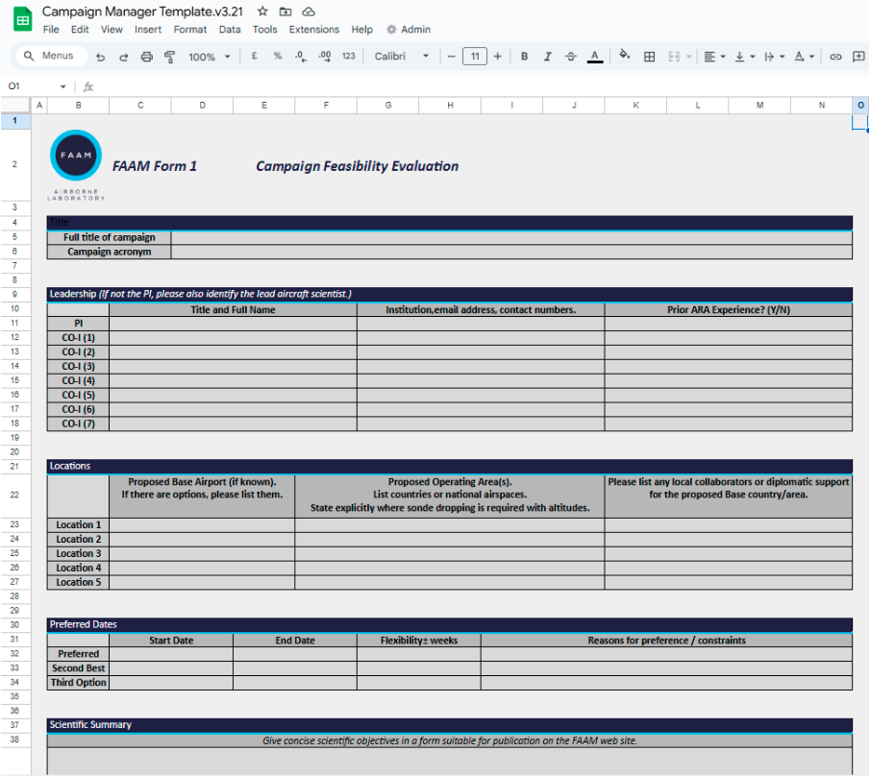This screenshot has width=870, height=776.
Task: Star the Campaign Manager Template document
Action: click(x=262, y=12)
